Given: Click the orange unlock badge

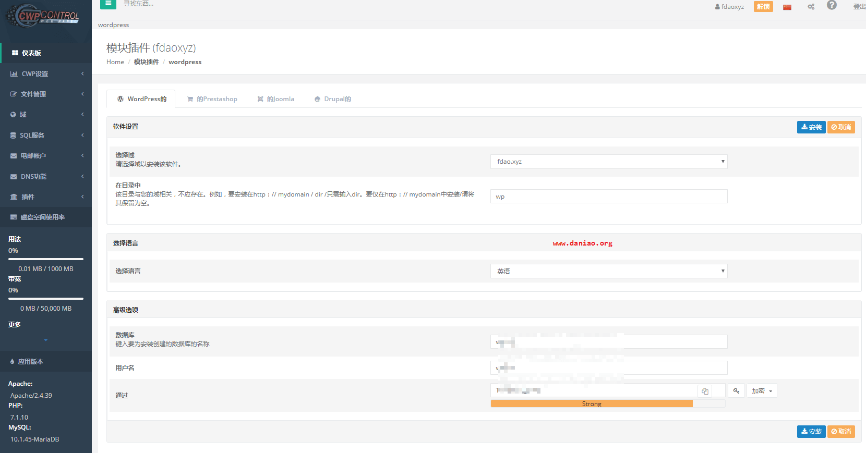Looking at the screenshot, I should tap(763, 7).
